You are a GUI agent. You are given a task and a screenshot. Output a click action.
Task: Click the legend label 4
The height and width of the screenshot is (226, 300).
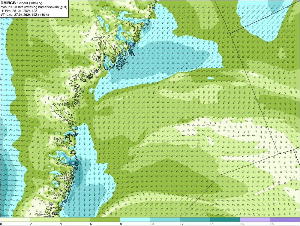point(61,224)
